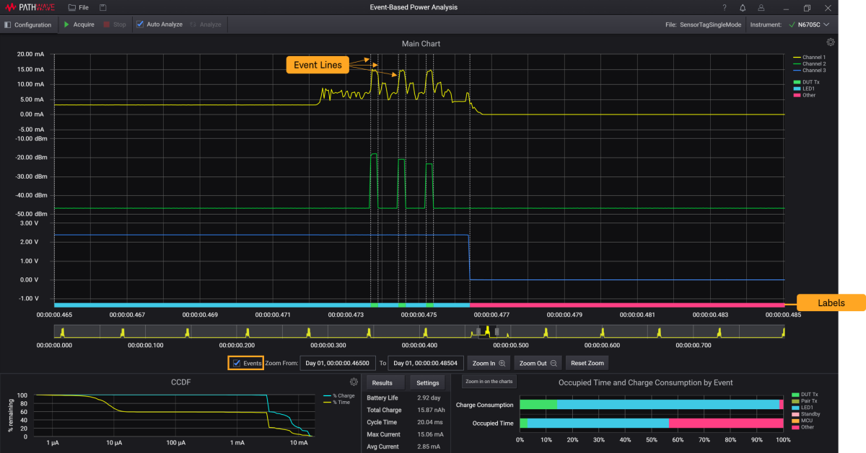866x453 pixels.
Task: Click the Zoom In magnifier button
Action: pos(488,363)
